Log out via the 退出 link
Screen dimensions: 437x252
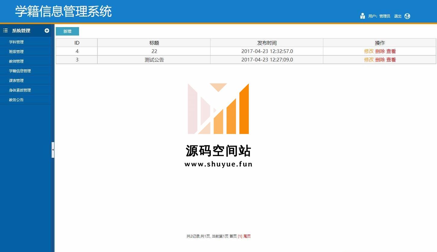397,16
